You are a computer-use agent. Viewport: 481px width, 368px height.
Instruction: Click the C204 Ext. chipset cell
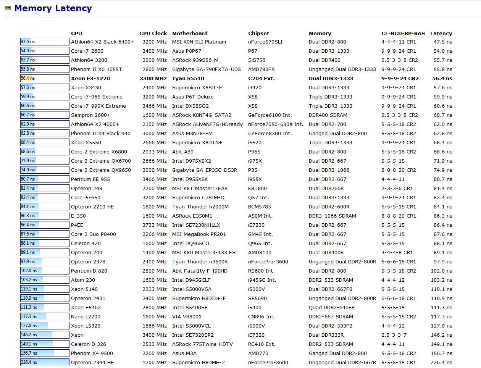coord(261,78)
